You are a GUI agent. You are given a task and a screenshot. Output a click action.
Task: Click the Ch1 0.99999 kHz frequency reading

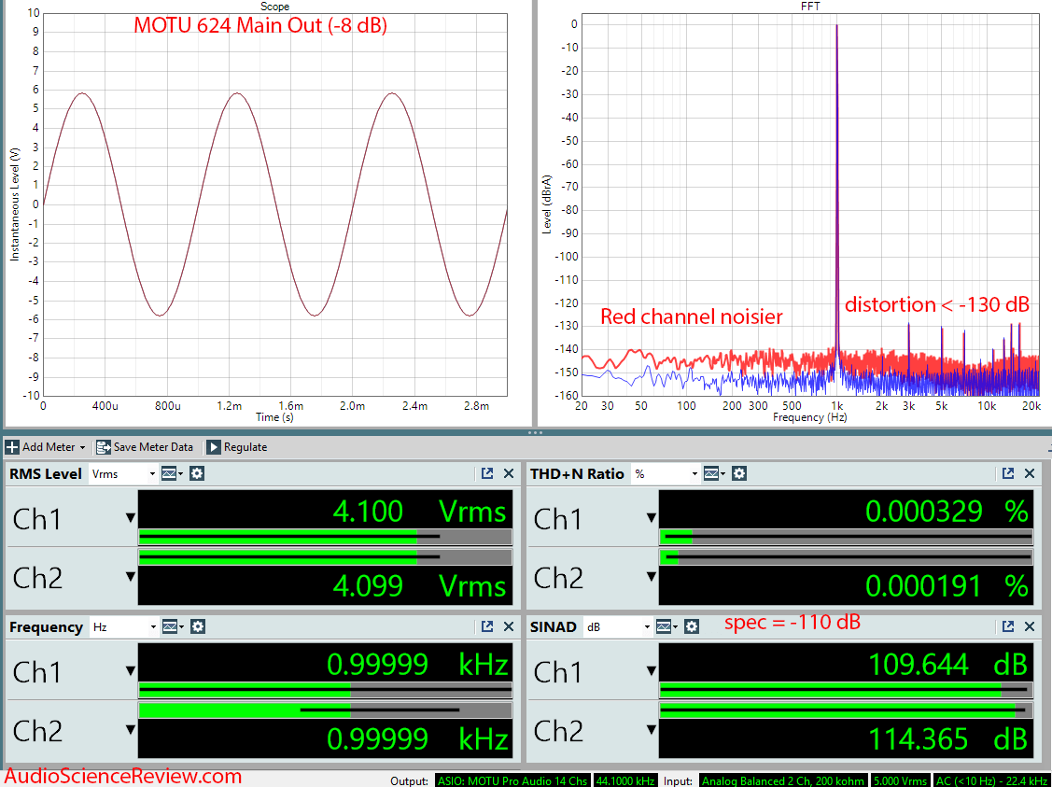[x=417, y=665]
